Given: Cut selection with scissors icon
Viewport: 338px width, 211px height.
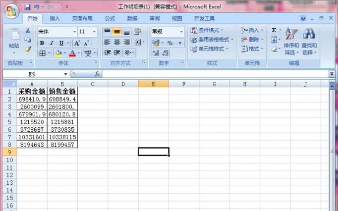Looking at the screenshot, I should click(x=28, y=31).
